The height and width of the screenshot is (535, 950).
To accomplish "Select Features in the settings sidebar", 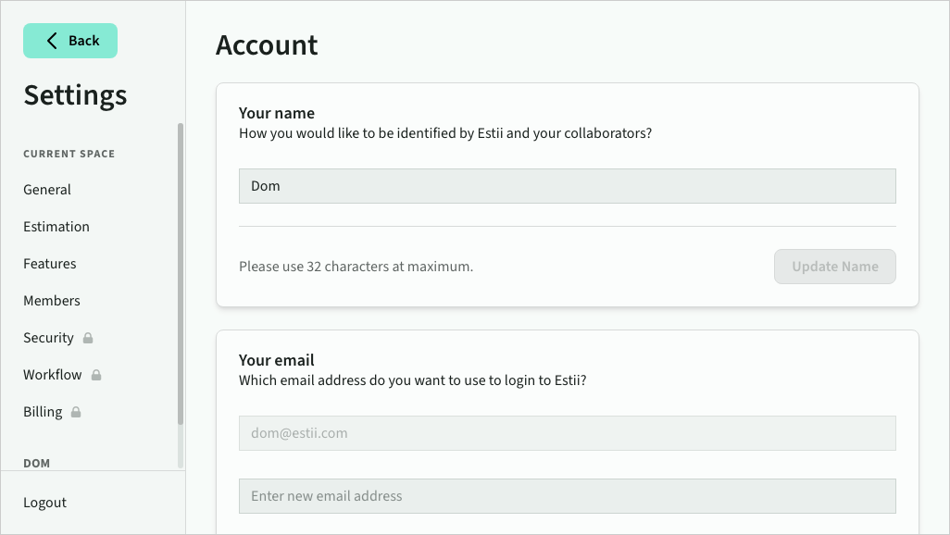I will point(50,264).
